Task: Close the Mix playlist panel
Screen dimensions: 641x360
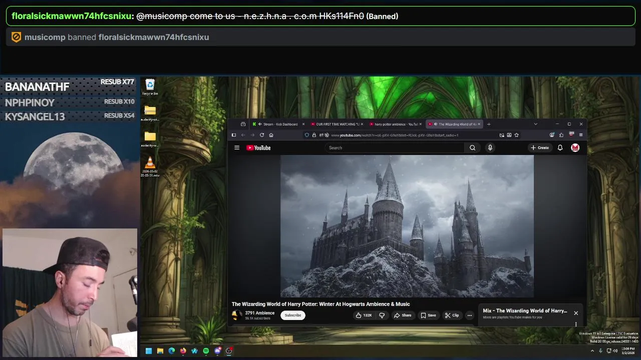Action: [x=576, y=313]
